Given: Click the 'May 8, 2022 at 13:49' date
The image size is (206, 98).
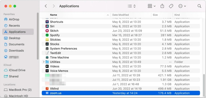Looking at the screenshot, I should tap(127, 62).
